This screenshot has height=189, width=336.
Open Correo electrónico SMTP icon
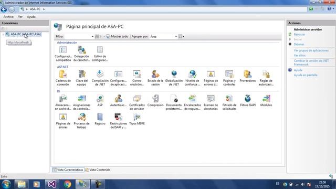point(136,78)
